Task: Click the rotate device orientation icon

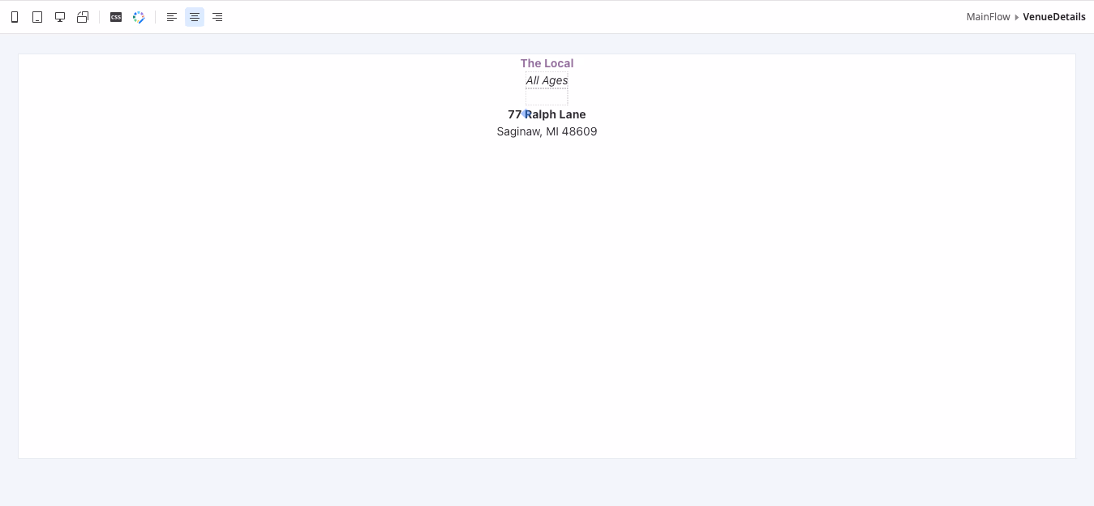Action: (82, 16)
